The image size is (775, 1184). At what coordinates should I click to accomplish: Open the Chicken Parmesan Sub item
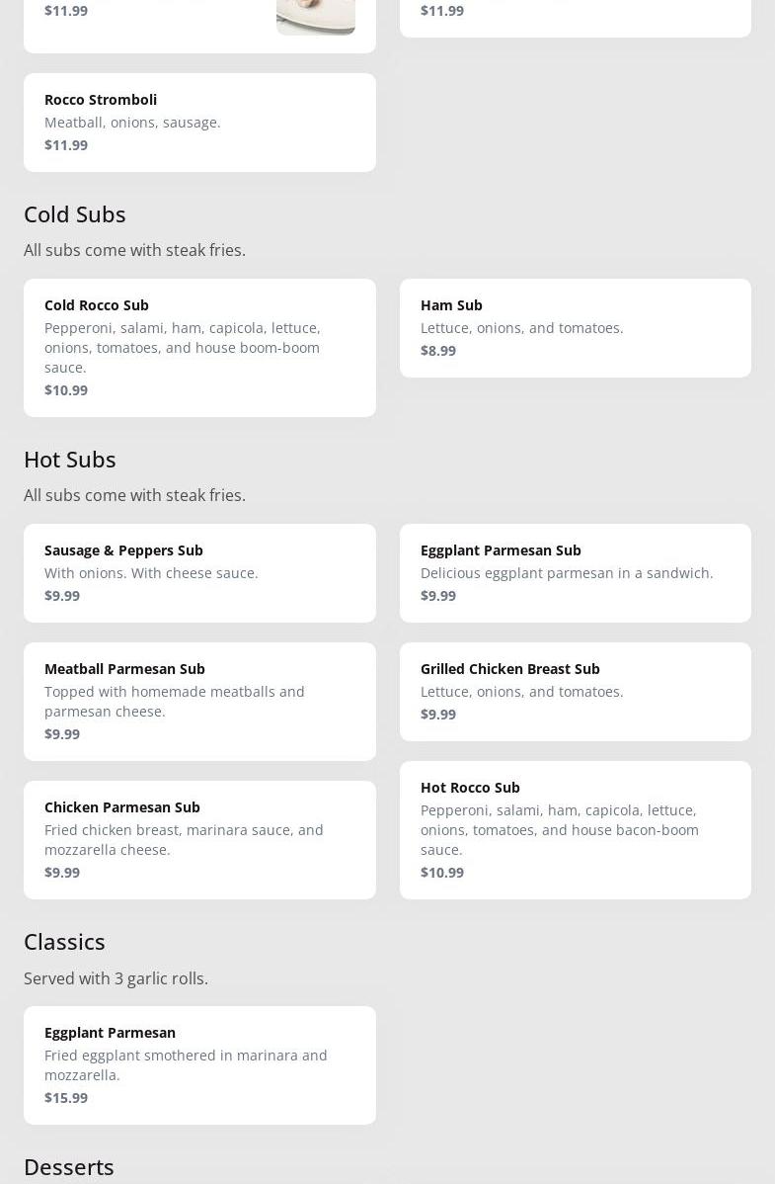pos(199,839)
